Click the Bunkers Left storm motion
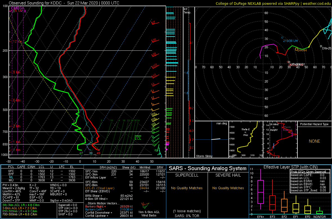 [109, 209]
